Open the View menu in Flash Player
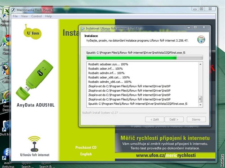The width and height of the screenshot is (225, 168). tap(24, 16)
